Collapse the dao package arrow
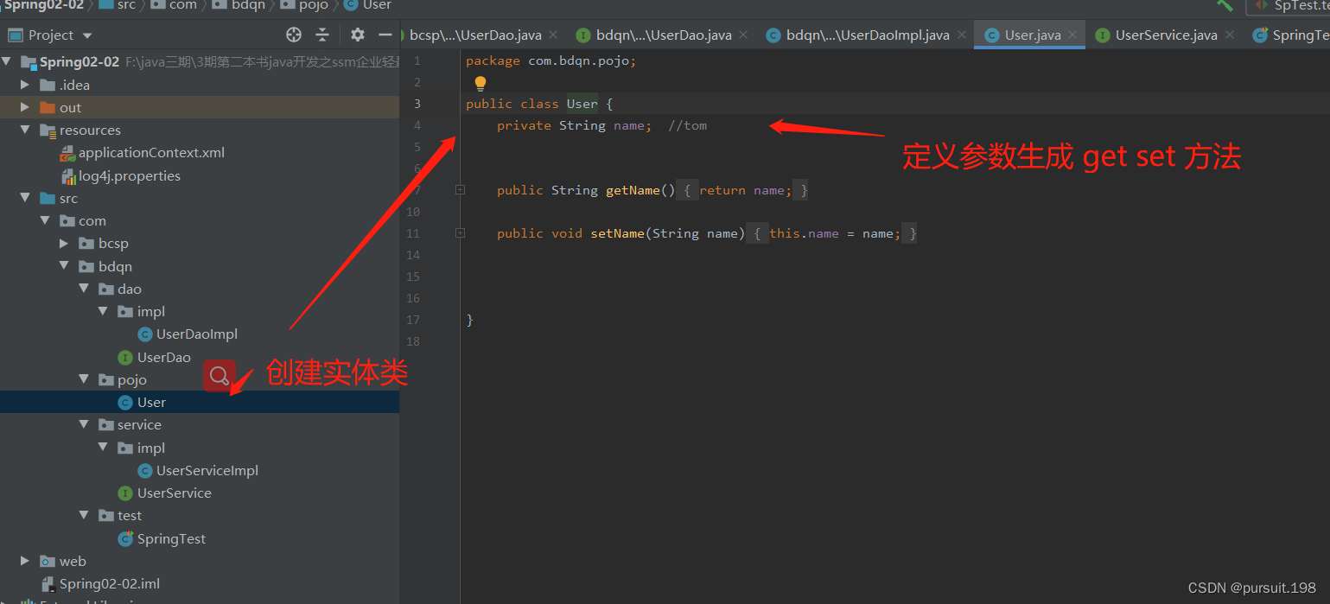This screenshot has width=1330, height=604. 84,289
